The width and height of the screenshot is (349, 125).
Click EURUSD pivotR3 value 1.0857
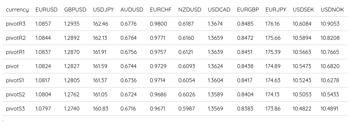pos(43,24)
